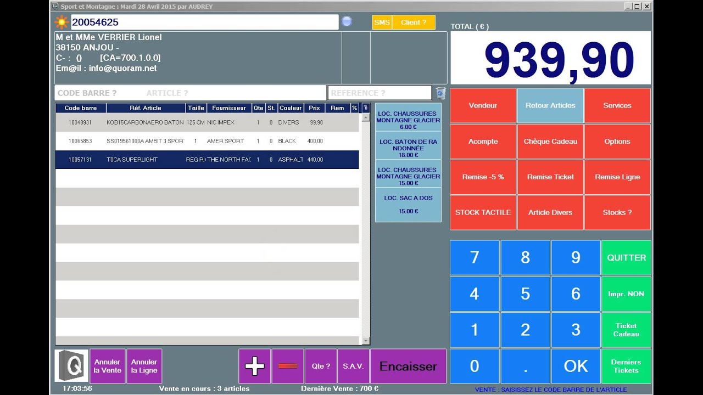Click the Stocks ? button
703x395 pixels.
[617, 212]
